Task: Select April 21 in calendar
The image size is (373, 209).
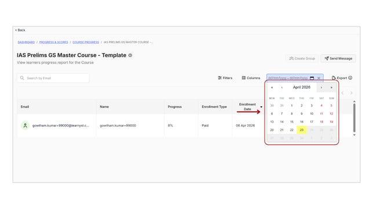Action: 282,130
